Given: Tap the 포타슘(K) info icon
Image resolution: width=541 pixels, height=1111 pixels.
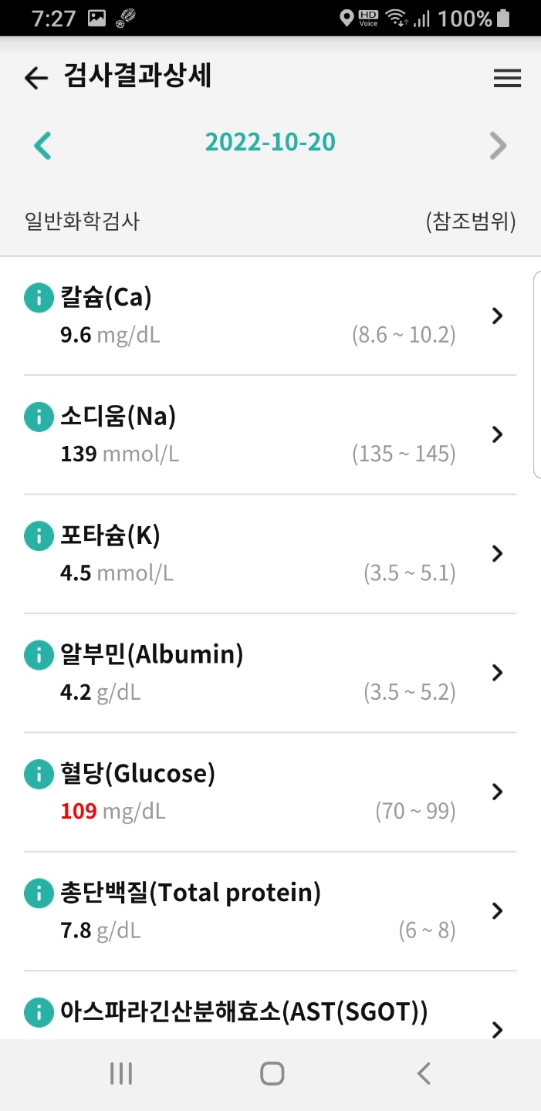Looking at the screenshot, I should (x=38, y=536).
